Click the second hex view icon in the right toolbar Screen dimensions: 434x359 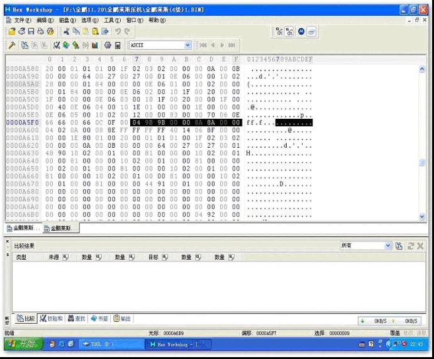tap(289, 31)
